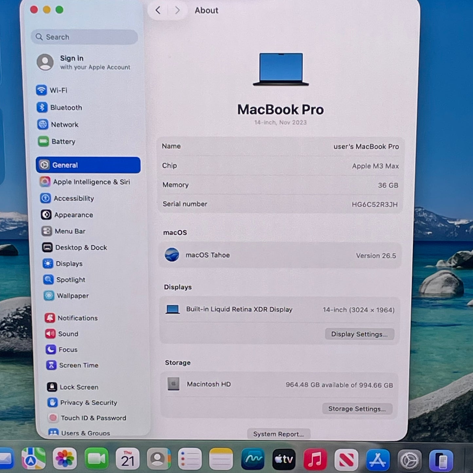Image resolution: width=473 pixels, height=473 pixels.
Task: Open iPhone Mirroring in the Dock
Action: 441,461
